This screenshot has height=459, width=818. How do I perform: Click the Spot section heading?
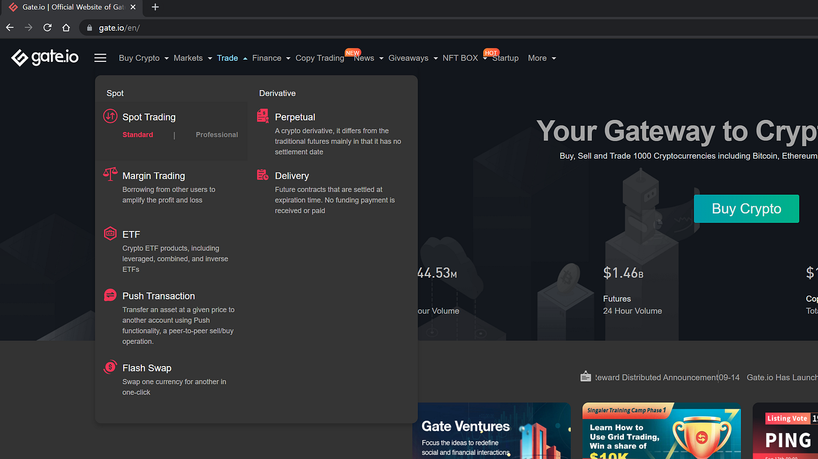[x=115, y=93]
